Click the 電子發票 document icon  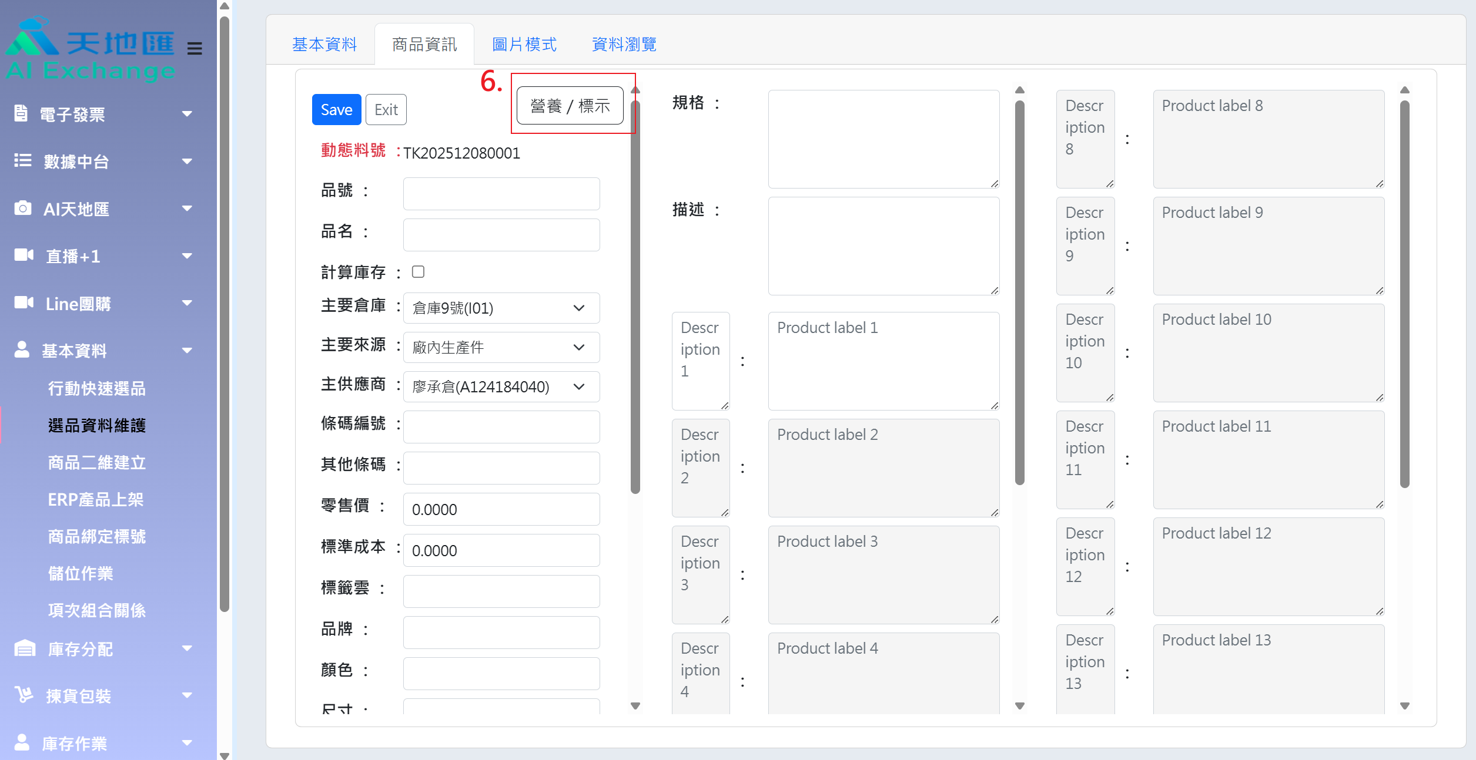click(x=21, y=113)
